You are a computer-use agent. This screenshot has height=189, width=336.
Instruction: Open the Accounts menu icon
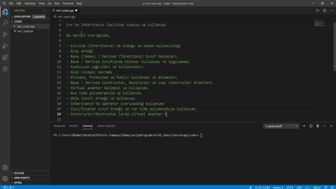coord(5,167)
